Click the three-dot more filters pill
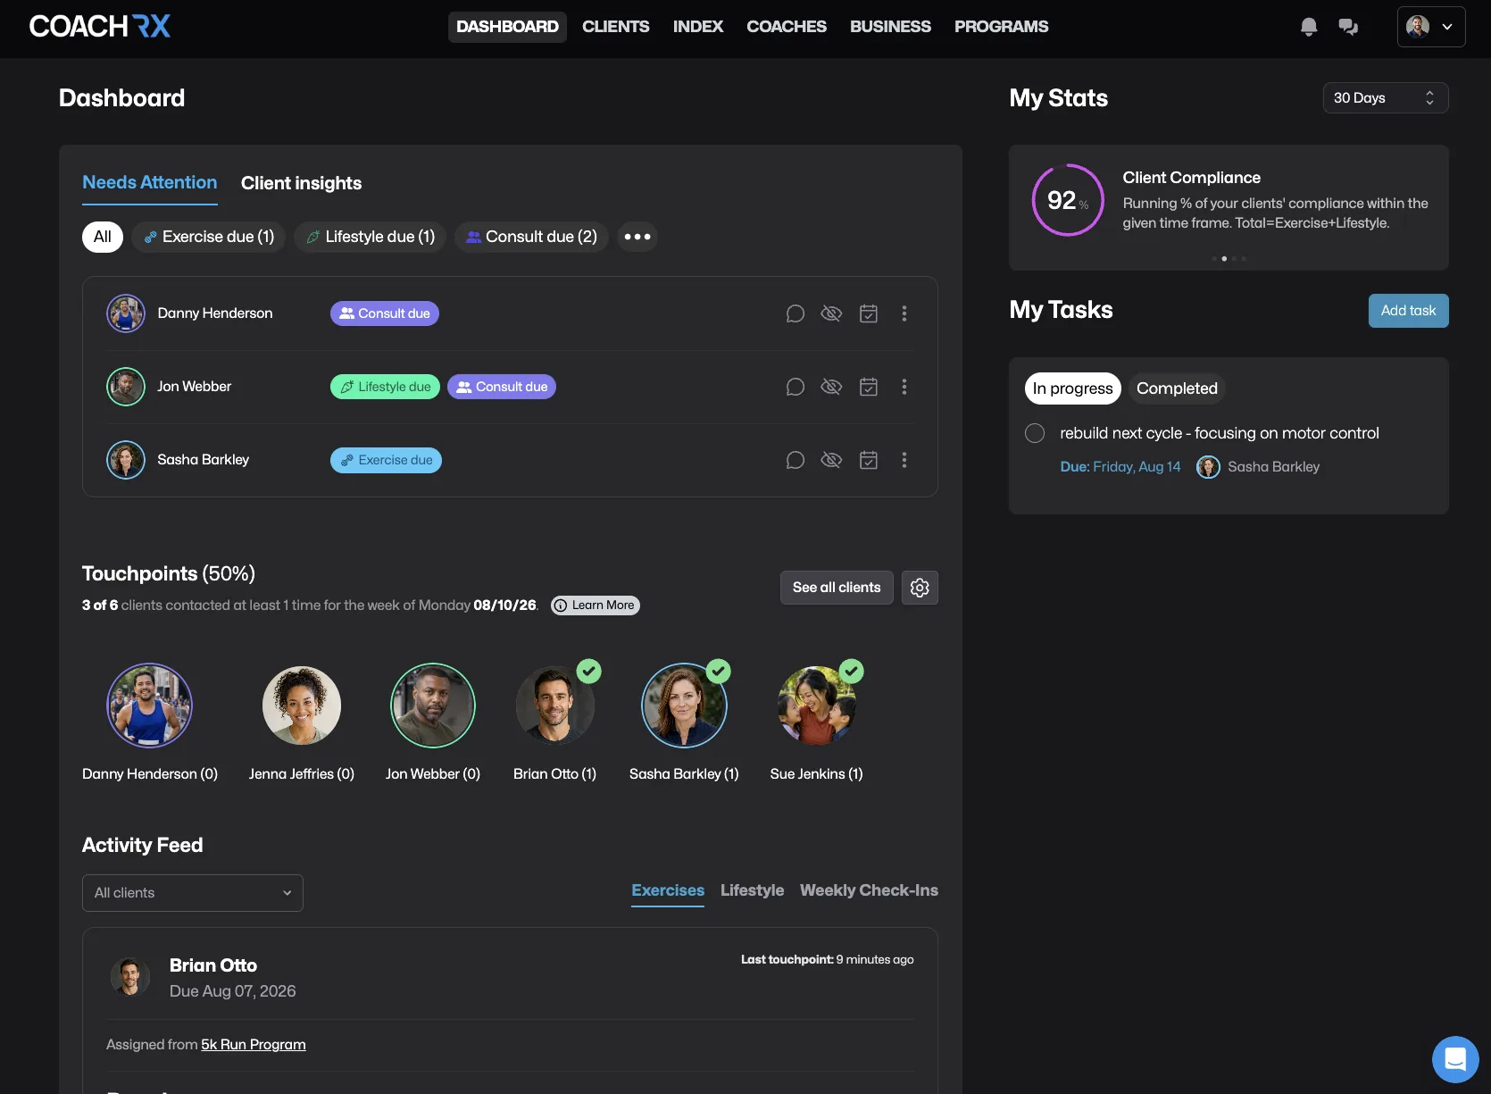 pyautogui.click(x=637, y=237)
